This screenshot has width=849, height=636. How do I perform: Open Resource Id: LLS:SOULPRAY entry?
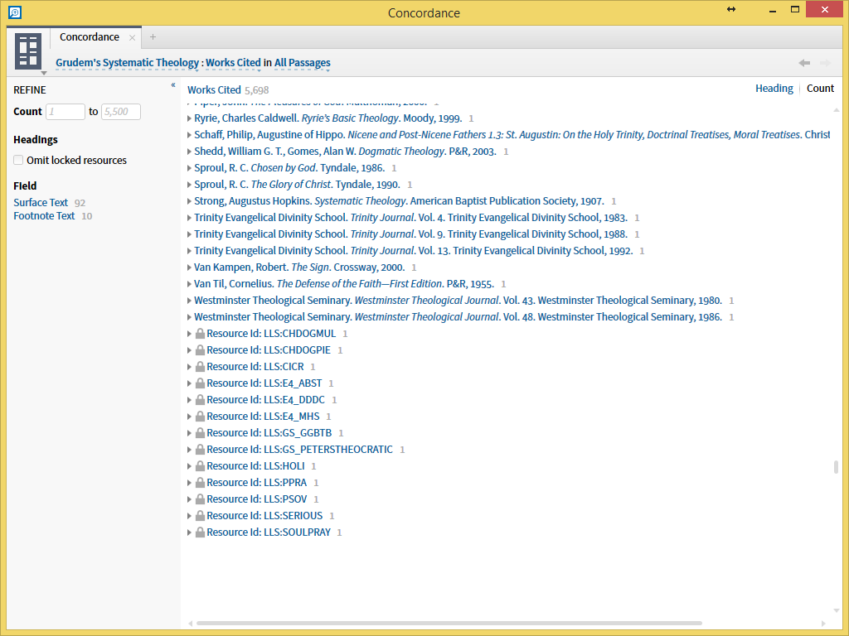(x=269, y=532)
